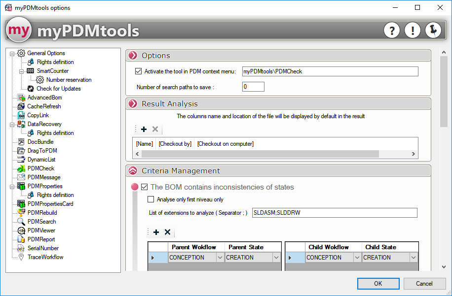Image resolution: width=452 pixels, height=296 pixels.
Task: Click the Number of search paths field
Action: click(253, 87)
